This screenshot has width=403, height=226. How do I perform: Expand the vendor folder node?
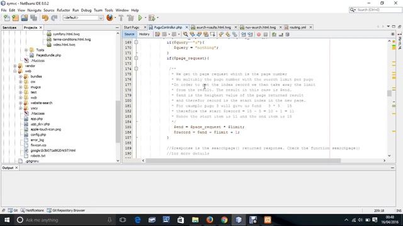click(15, 66)
